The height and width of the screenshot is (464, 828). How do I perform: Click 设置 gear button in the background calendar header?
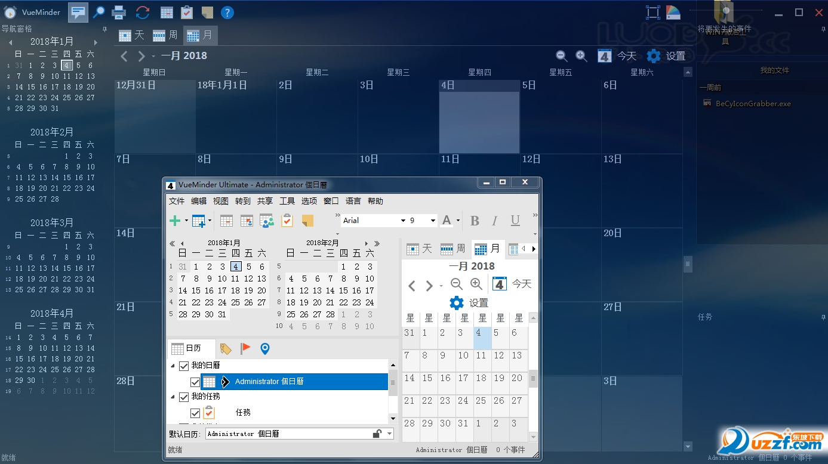point(666,55)
